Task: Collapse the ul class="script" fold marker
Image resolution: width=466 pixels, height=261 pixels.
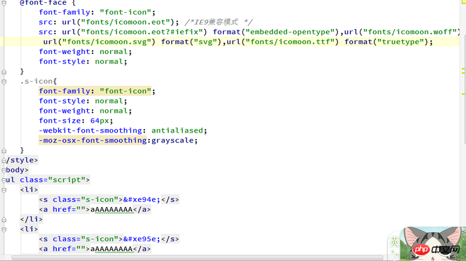Action: coord(4,180)
